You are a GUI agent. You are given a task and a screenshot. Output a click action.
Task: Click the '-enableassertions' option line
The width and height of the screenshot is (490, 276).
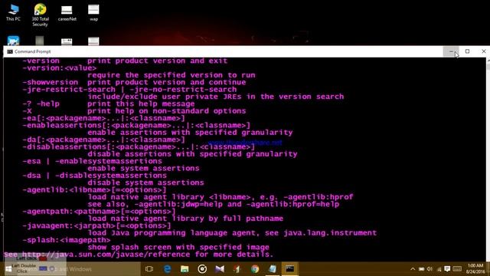136,126
